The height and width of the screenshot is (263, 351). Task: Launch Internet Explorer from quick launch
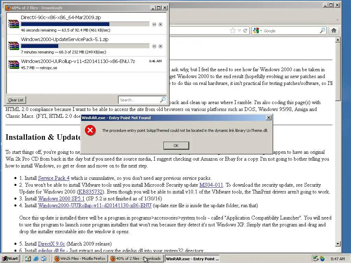coord(36,259)
